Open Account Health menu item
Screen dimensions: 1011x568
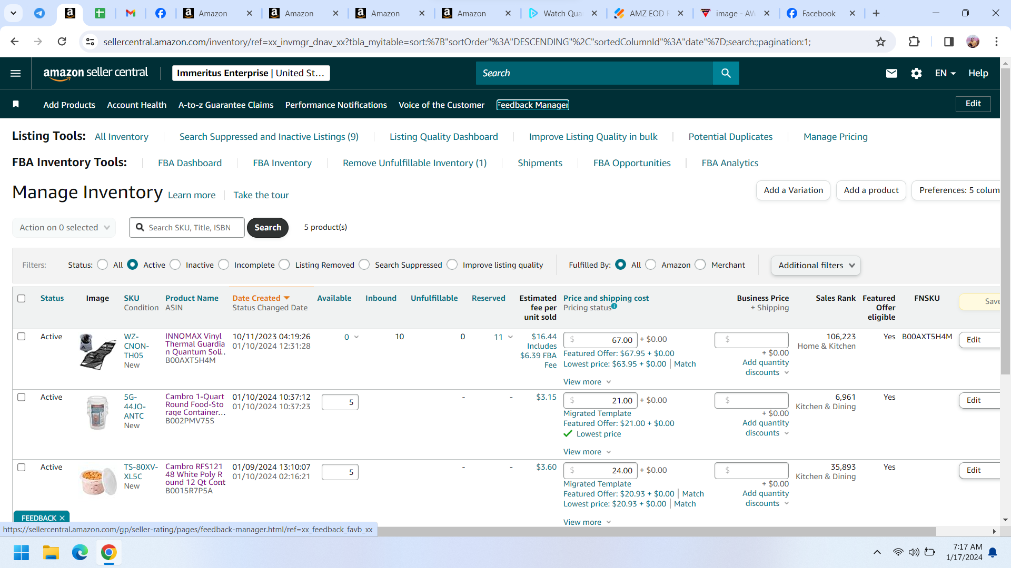point(137,105)
